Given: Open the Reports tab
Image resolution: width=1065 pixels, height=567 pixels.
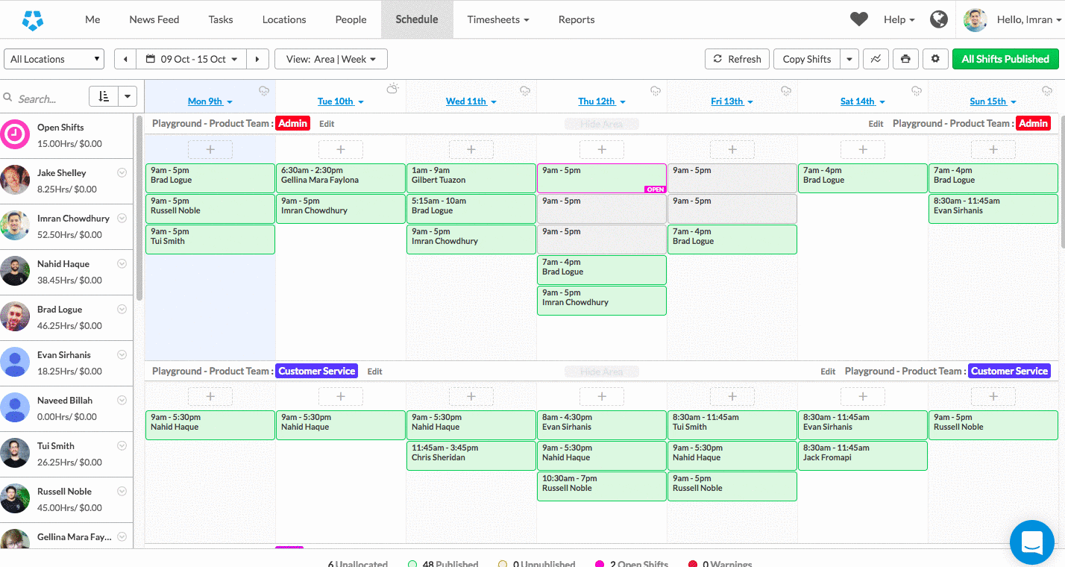Looking at the screenshot, I should (577, 19).
